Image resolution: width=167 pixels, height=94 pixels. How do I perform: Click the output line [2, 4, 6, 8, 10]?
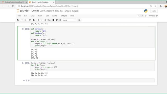coord(39,75)
